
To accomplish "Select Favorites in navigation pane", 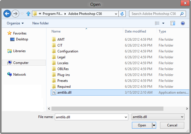I will pos(17,33).
